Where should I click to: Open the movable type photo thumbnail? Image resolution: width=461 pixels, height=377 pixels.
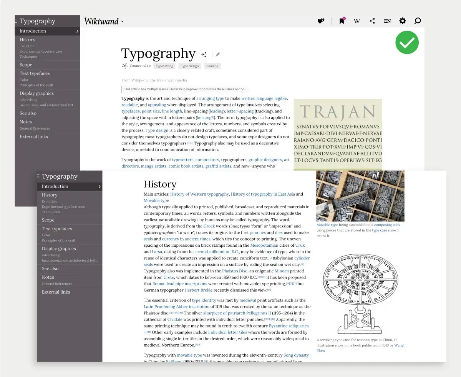[360, 196]
